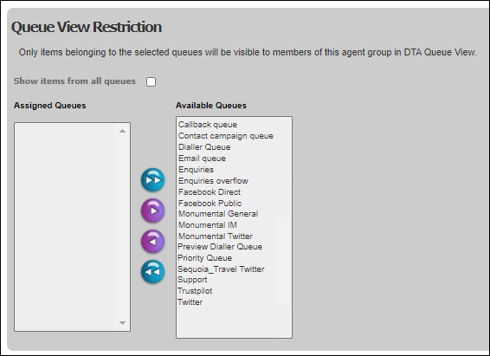Screen dimensions: 490x356
Task: Click down arrow in Assigned Queues scrollbar
Action: [x=123, y=323]
